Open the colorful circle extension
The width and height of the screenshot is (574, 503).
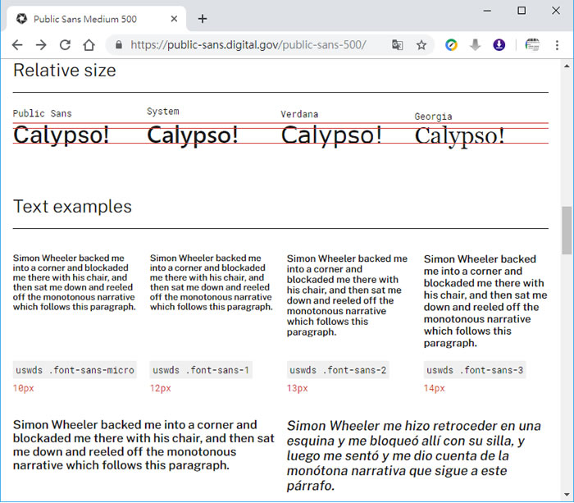click(x=451, y=45)
